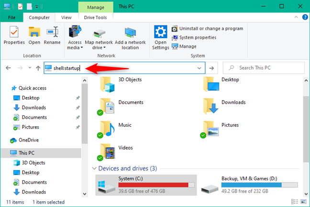Open the Quick Access Toolbar customize dropdown
Screen dimensions: 310x207
point(37,7)
